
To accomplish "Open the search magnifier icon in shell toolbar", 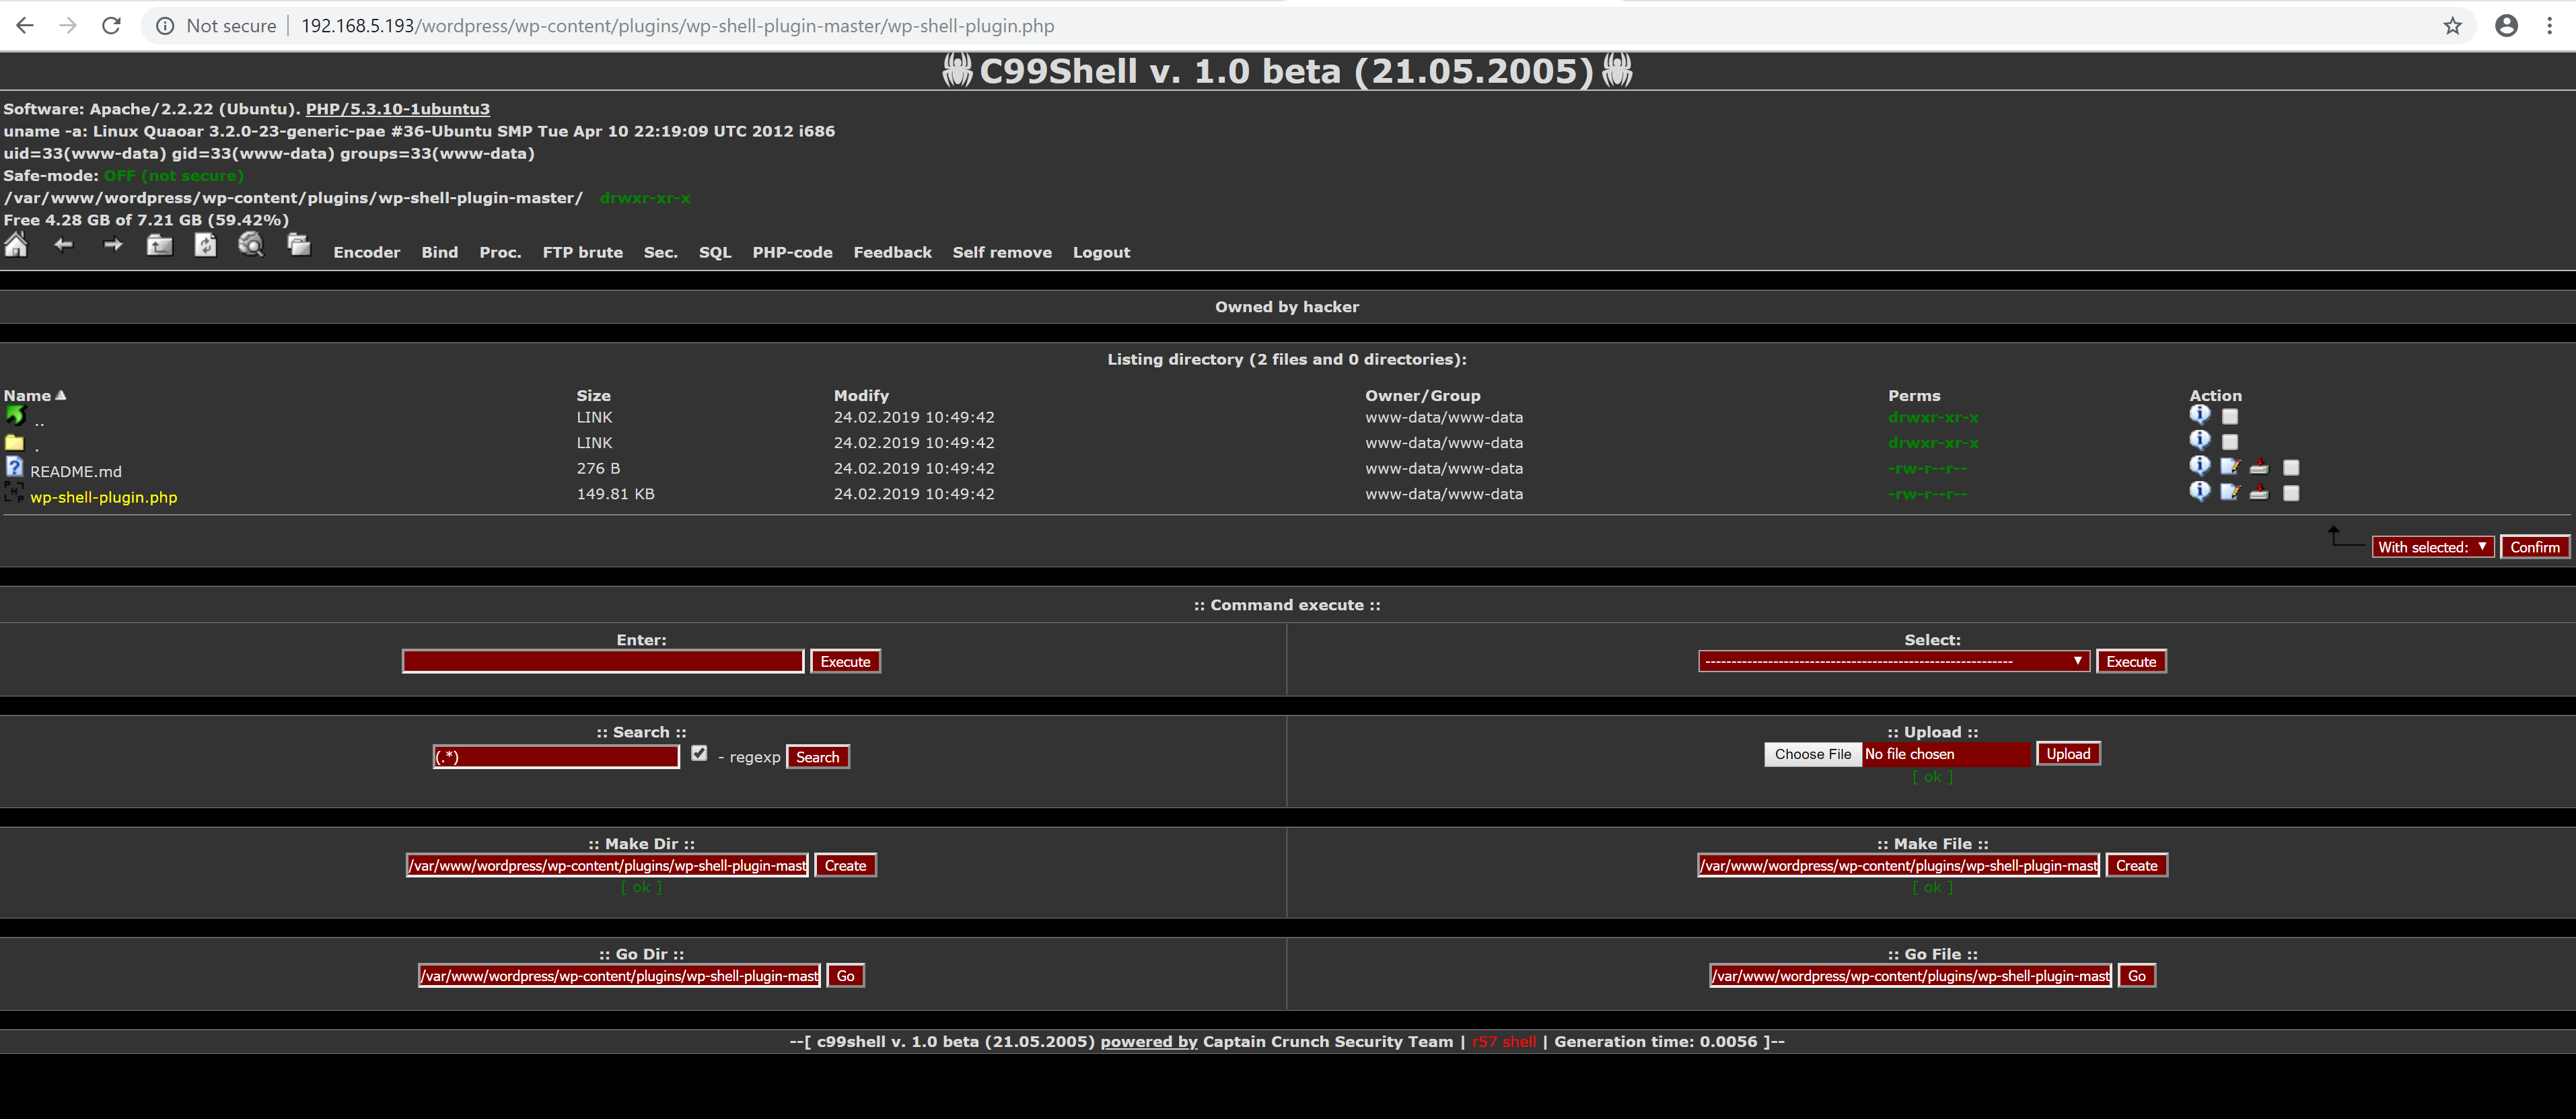I will [251, 244].
